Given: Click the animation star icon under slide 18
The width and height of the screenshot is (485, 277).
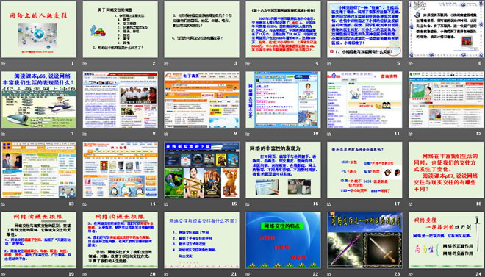Looking at the screenshot, I should [x=411, y=204].
